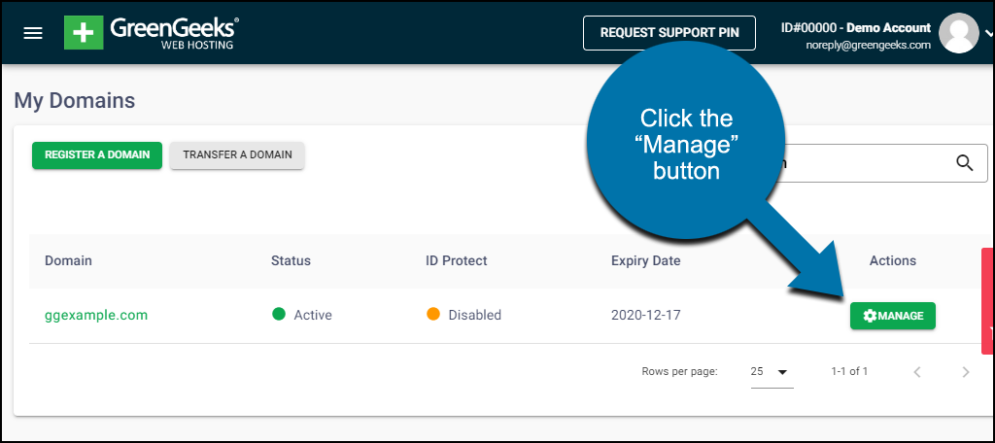995x443 pixels.
Task: Click the gear icon on Manage button
Action: [870, 316]
